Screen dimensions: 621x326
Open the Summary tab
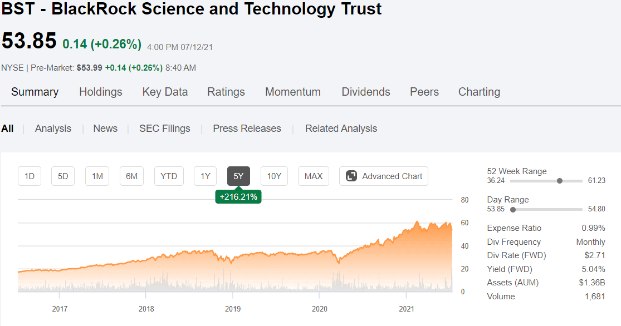point(35,92)
